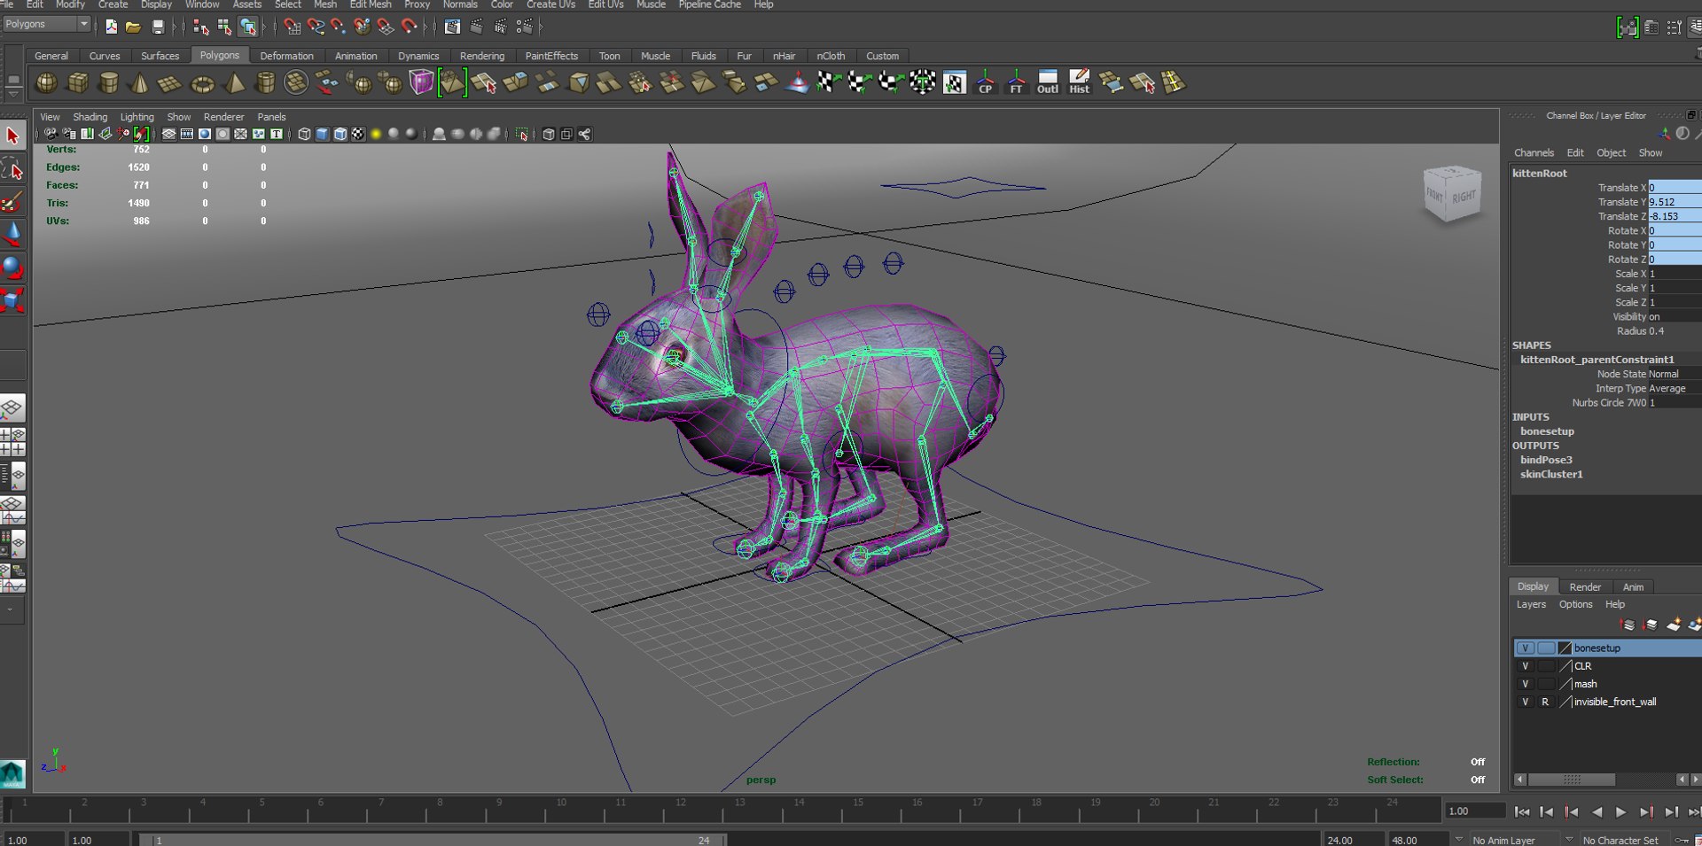This screenshot has height=846, width=1702.
Task: Expand the kittenRoot_parentConstraint1 shape node
Action: point(1597,360)
